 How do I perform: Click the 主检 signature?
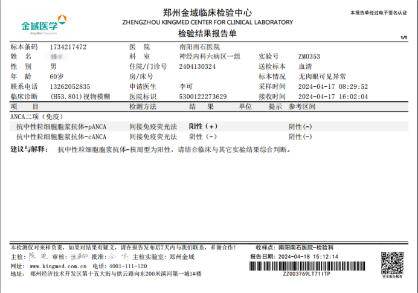39,257
